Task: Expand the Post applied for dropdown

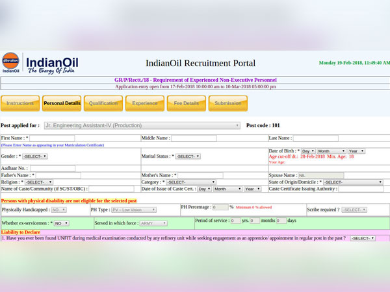Action: point(142,126)
